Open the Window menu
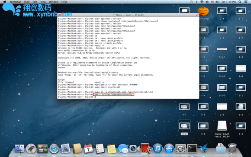251x157 pixels. [54, 2]
